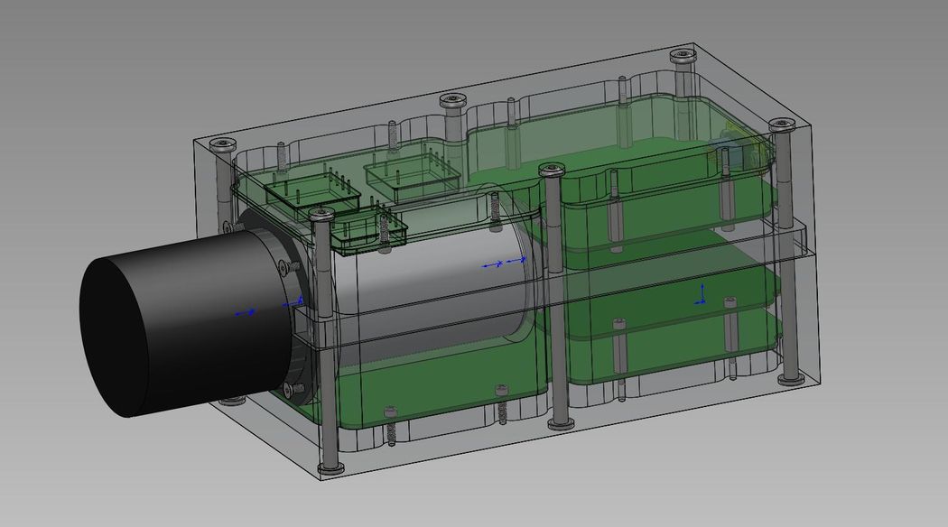Select the blue coordinate triad on right side
The width and height of the screenshot is (948, 527).
click(x=702, y=294)
